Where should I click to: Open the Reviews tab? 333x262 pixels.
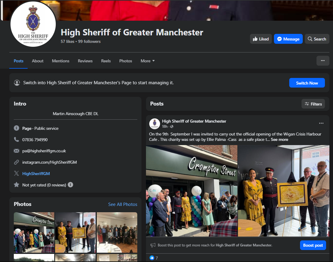click(x=85, y=61)
